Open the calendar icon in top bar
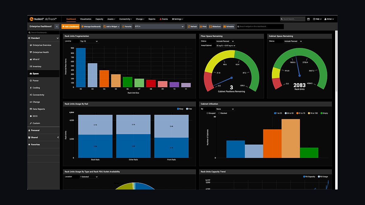The image size is (365, 205). click(x=308, y=19)
